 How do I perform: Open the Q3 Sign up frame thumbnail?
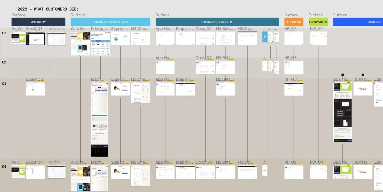[x=120, y=89]
